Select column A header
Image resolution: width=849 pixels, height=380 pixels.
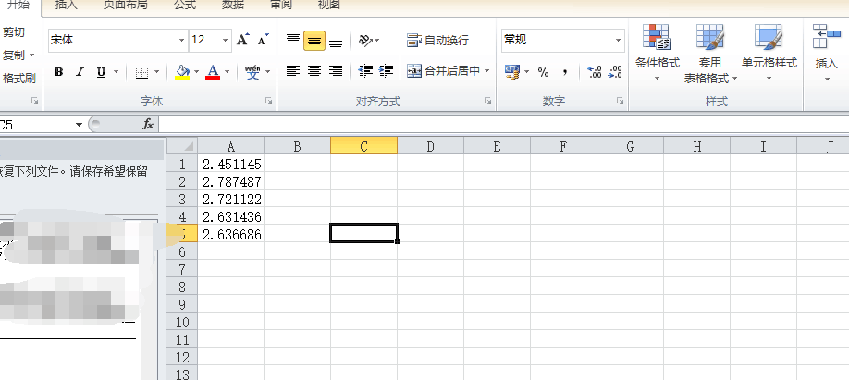(230, 146)
